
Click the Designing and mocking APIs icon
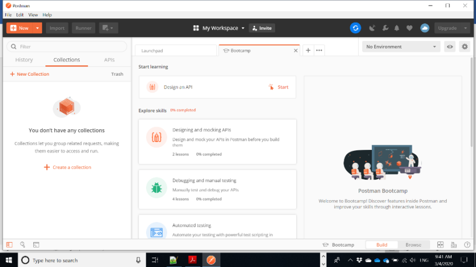coord(156,137)
